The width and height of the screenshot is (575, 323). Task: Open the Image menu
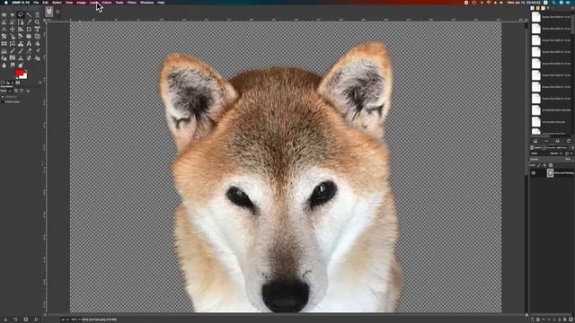(81, 3)
